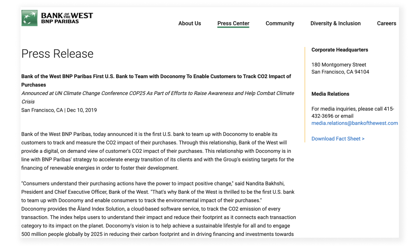Click the dateline San Francisco, CA | Dec 10, 2019
The width and height of the screenshot is (414, 251).
click(59, 110)
